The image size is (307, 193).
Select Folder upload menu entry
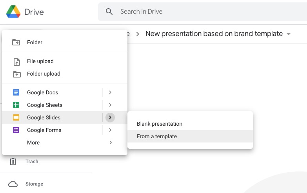pos(65,74)
